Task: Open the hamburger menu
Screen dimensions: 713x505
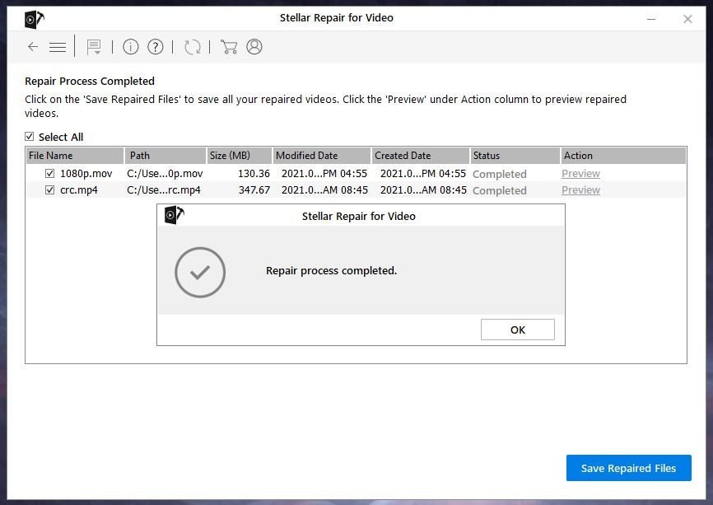Action: (x=58, y=47)
